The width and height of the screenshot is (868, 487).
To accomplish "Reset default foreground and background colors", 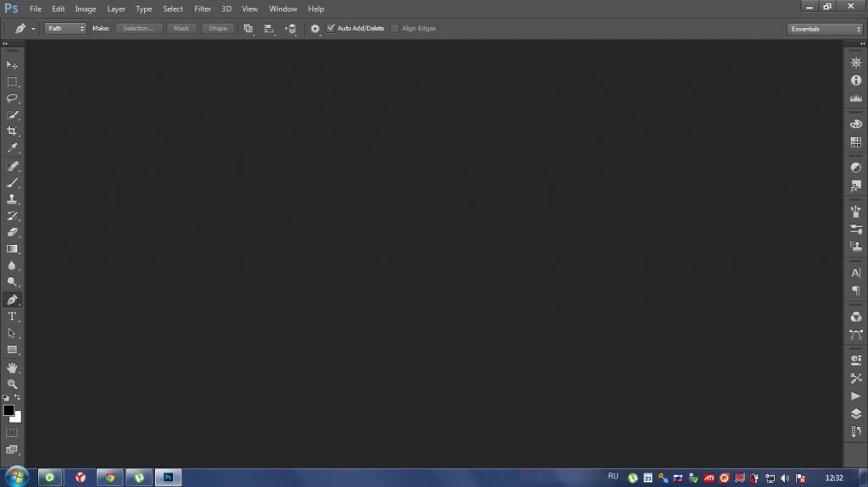I will [6, 398].
